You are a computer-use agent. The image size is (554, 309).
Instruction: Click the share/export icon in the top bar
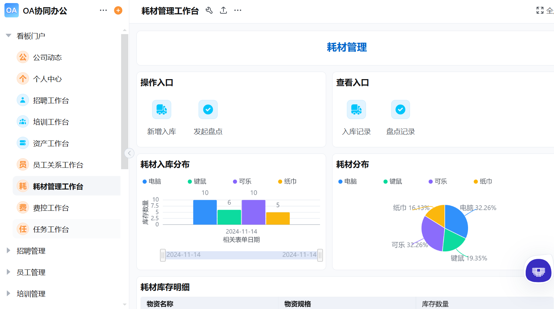[223, 10]
